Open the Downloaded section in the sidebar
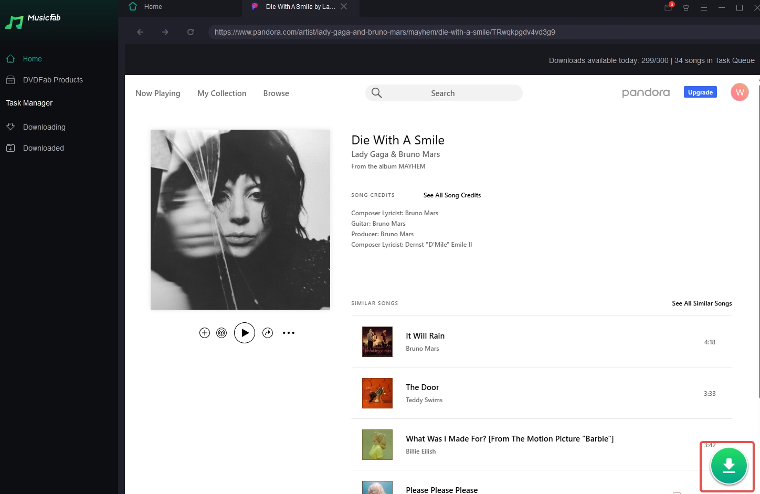The width and height of the screenshot is (760, 494). (43, 148)
